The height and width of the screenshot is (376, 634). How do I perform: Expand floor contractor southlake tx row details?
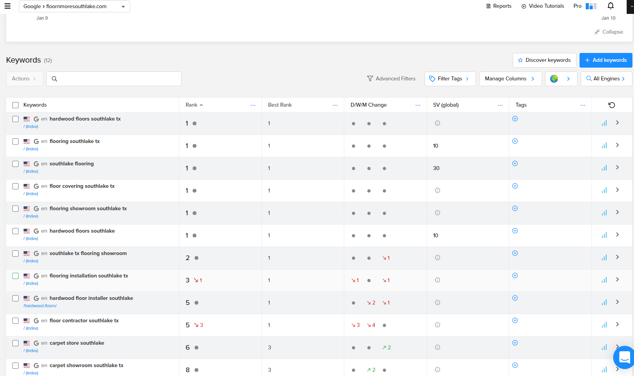pyautogui.click(x=617, y=324)
